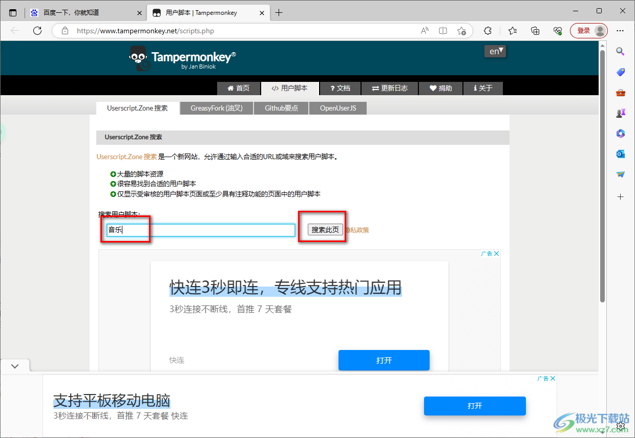
Task: Open immersive reader icon
Action: (x=443, y=31)
